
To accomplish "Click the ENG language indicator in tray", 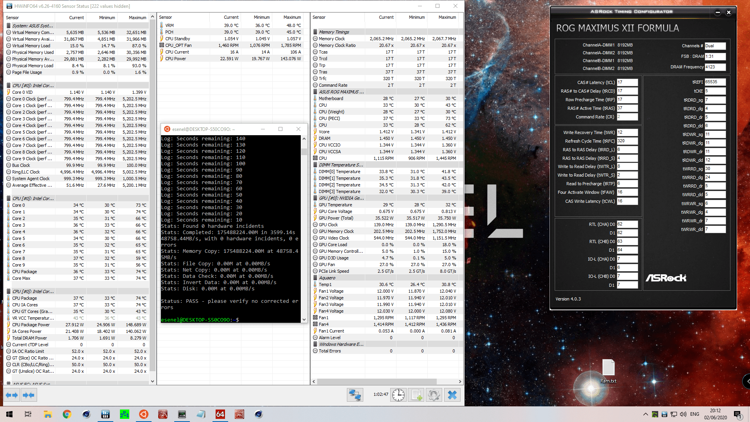I will pyautogui.click(x=695, y=414).
